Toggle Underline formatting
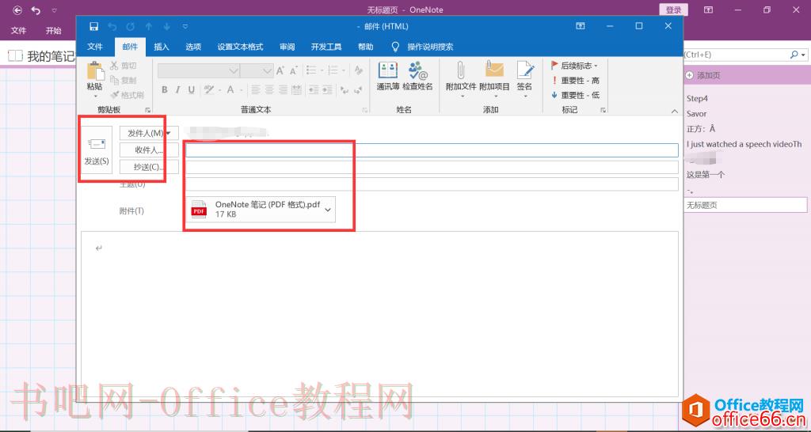The width and height of the screenshot is (811, 432). click(x=192, y=90)
